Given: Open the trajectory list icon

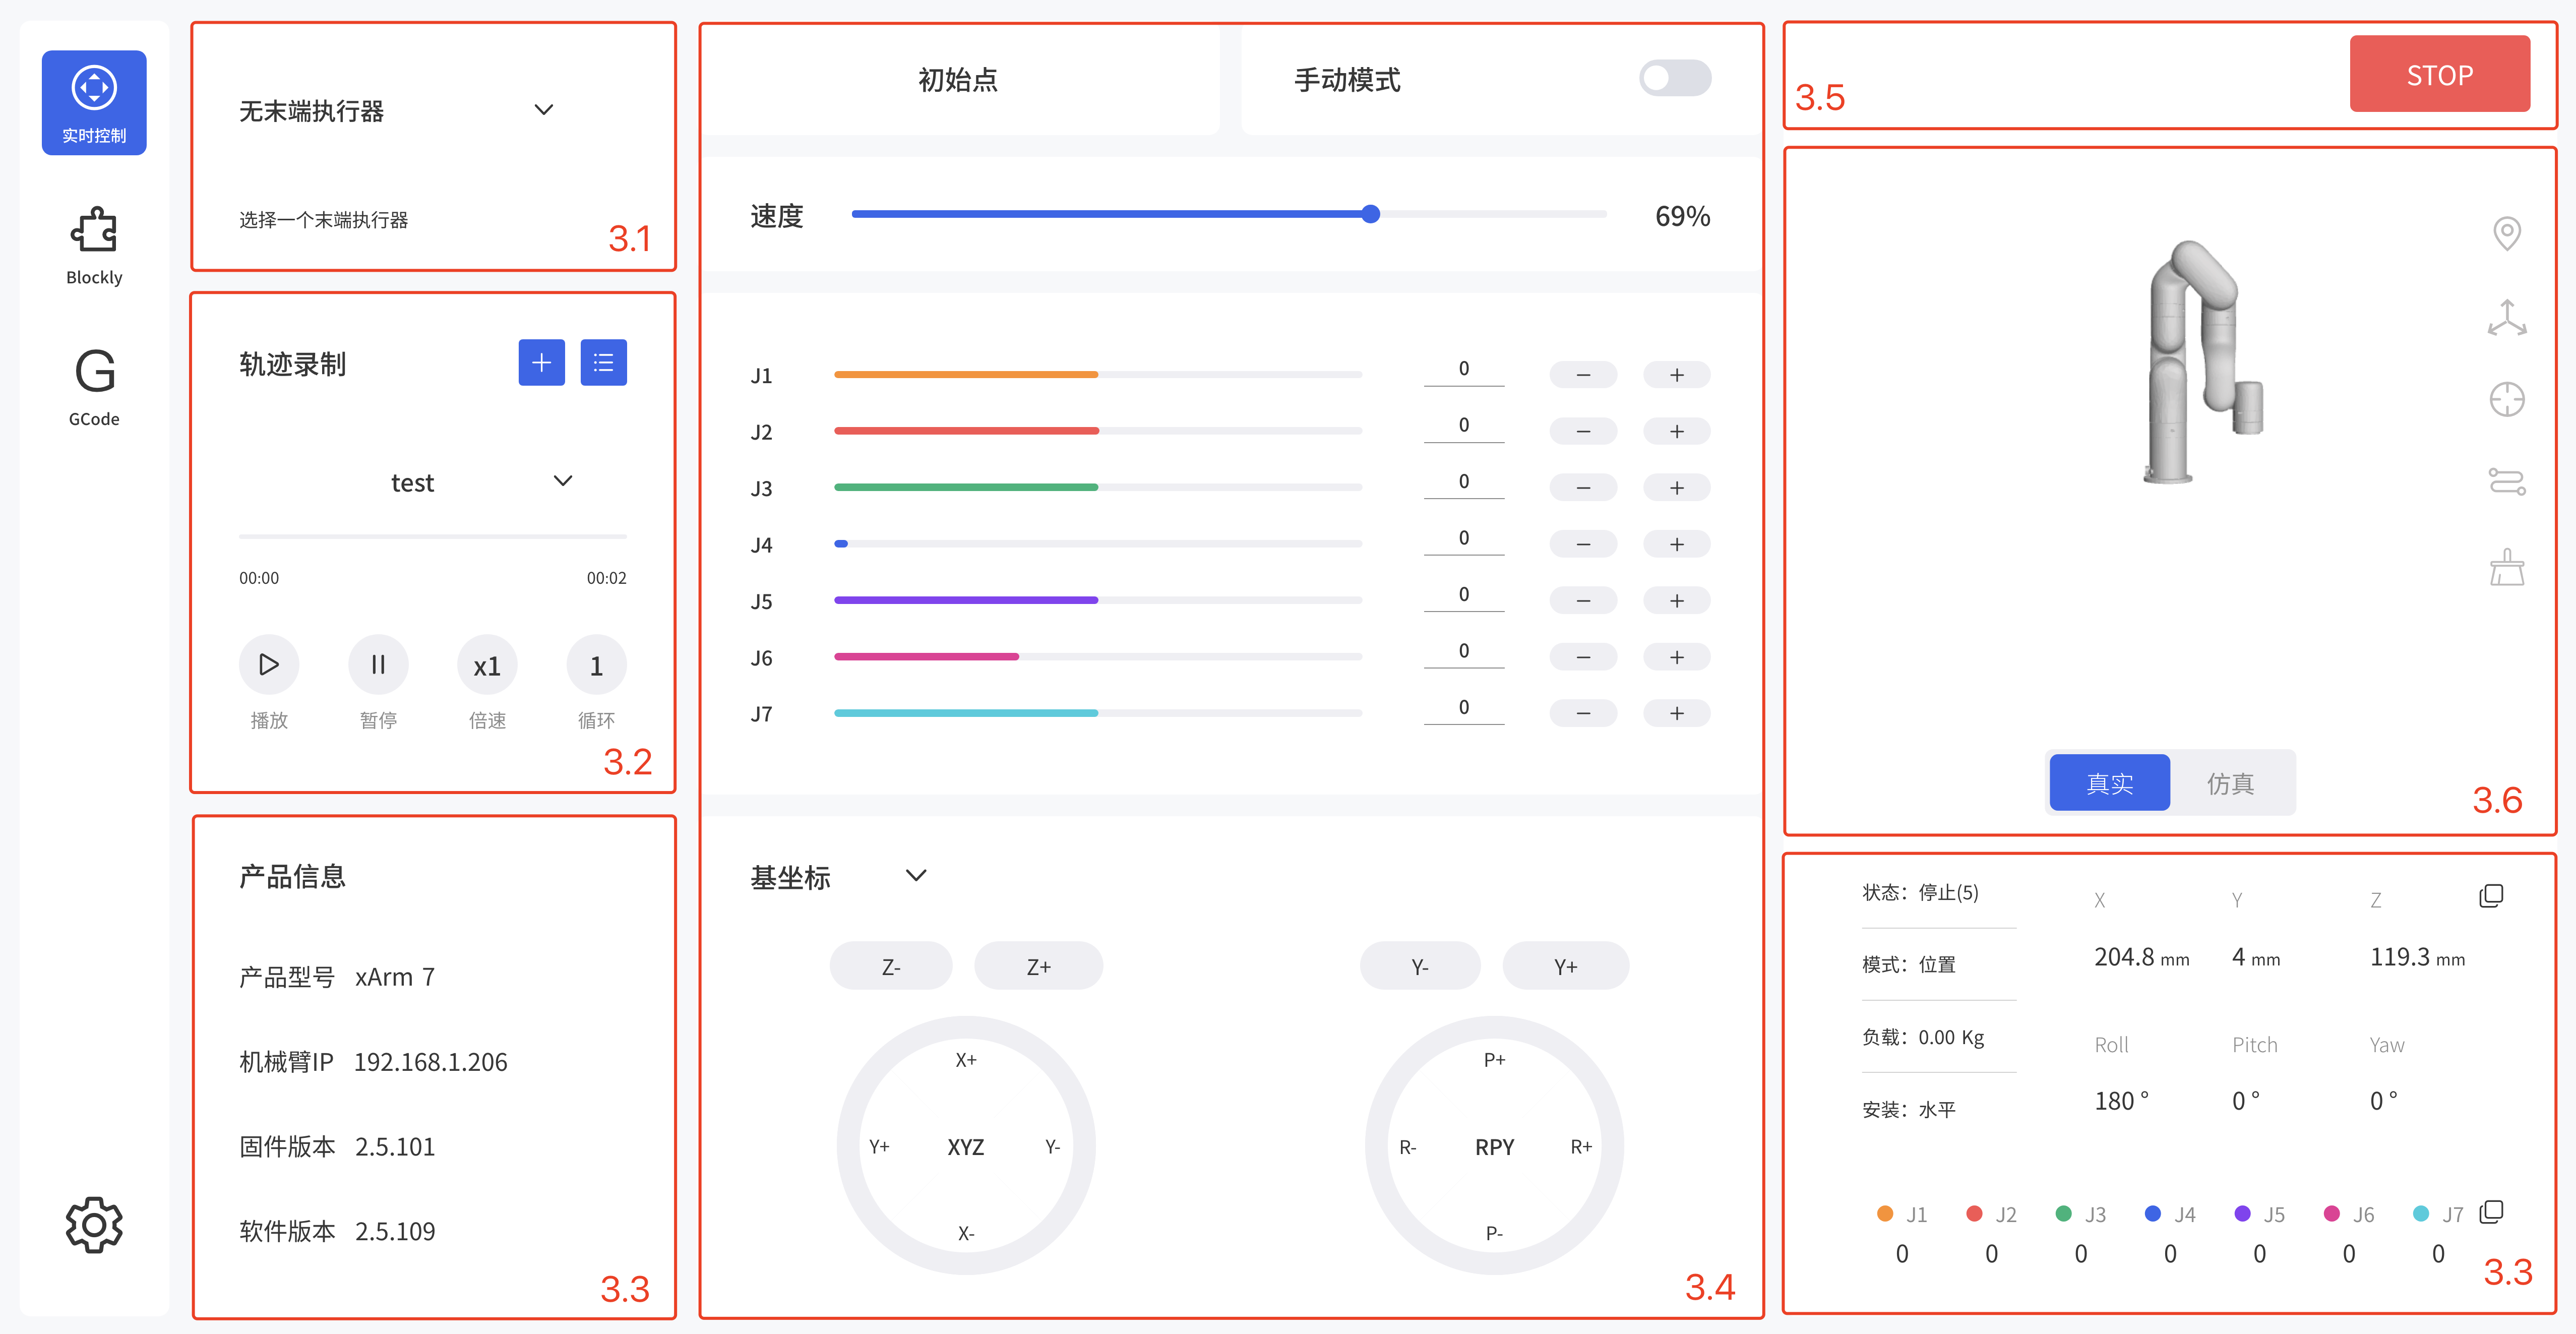Looking at the screenshot, I should tap(603, 362).
